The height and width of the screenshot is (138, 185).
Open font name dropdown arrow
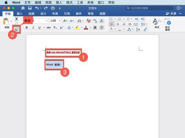point(47,21)
